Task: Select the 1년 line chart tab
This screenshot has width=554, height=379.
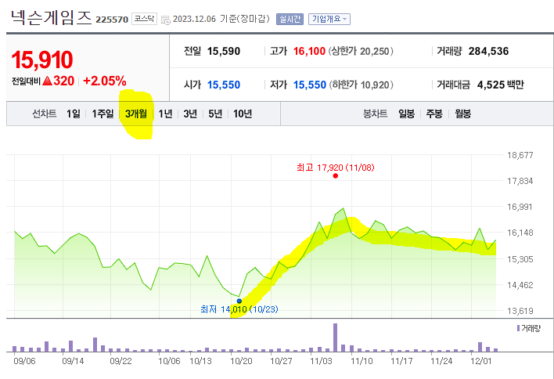Action: click(x=165, y=114)
